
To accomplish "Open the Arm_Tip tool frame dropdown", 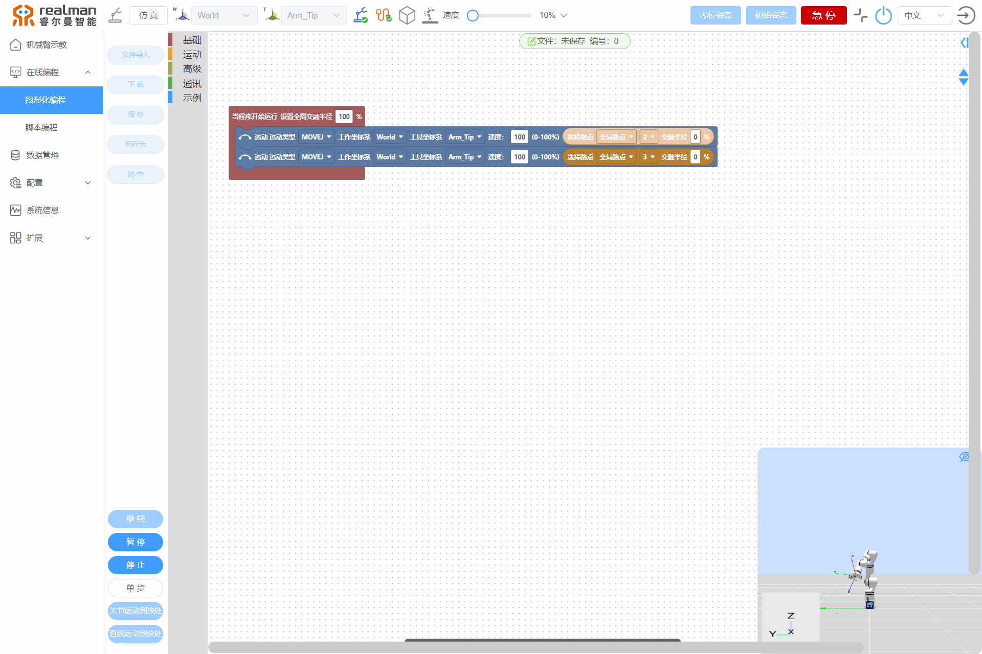I will (x=314, y=15).
